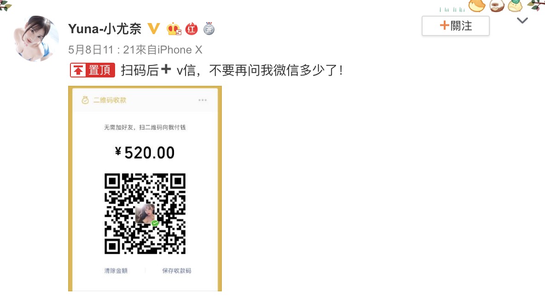
Task: Click the avatar in QR code center
Action: 145,213
